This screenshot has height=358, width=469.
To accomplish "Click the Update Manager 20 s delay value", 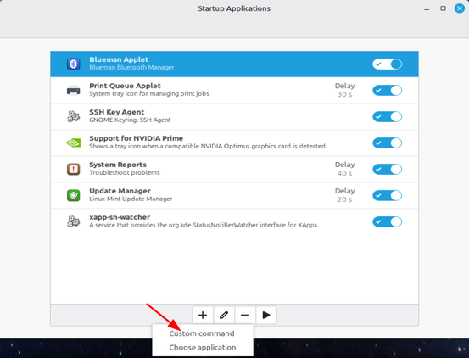I will click(x=344, y=200).
